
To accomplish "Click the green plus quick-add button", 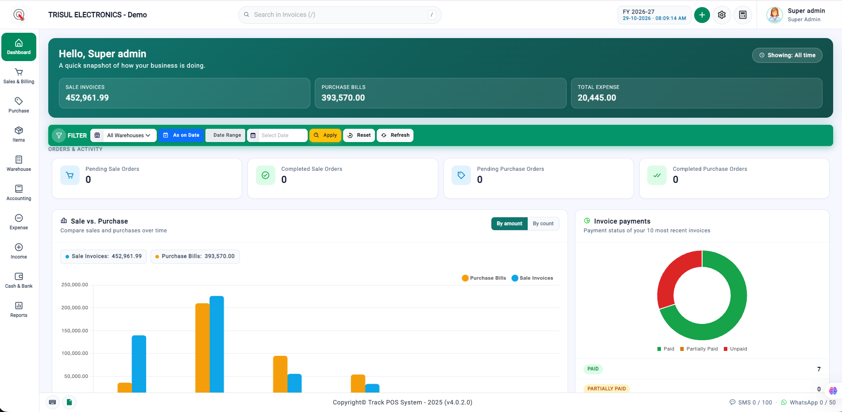I will pos(702,15).
